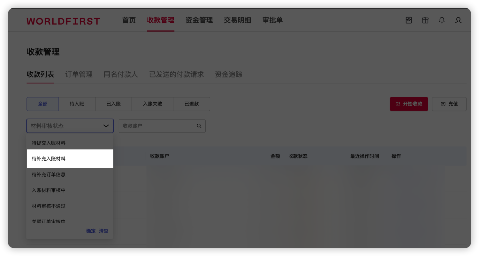Go to 审批单 in the top navigation
Viewport: 479px width, 256px height.
272,20
